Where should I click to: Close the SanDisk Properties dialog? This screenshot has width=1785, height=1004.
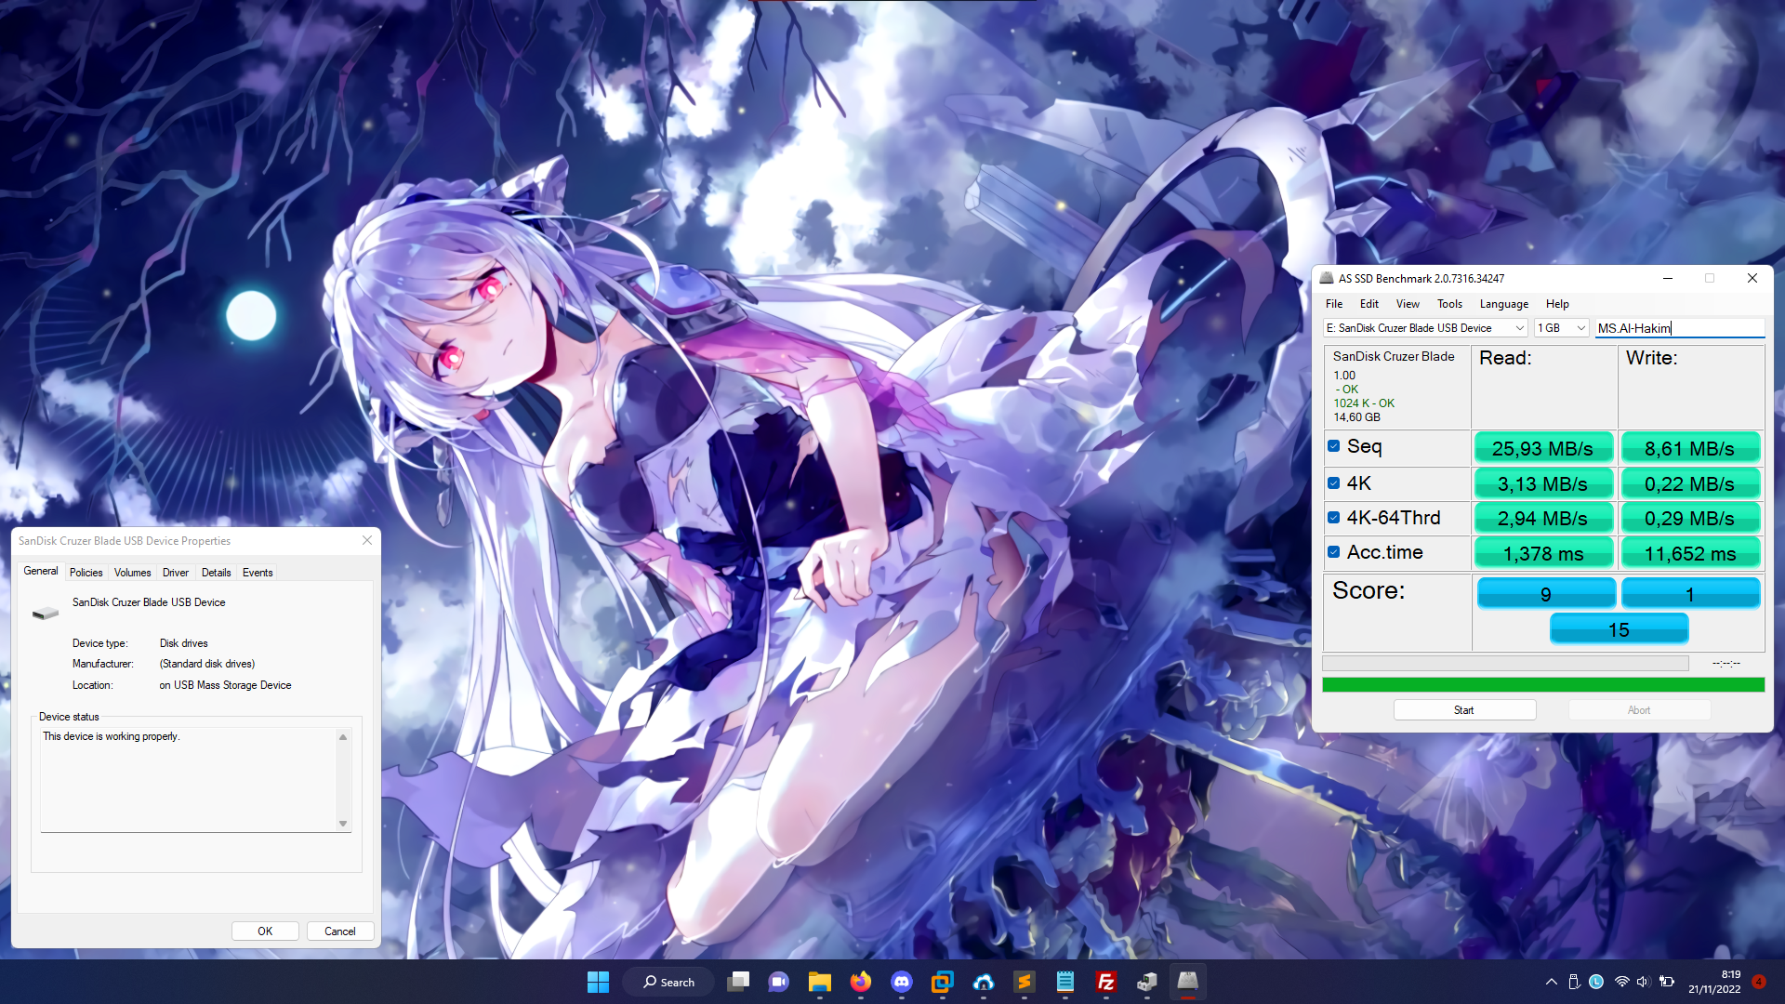click(367, 540)
